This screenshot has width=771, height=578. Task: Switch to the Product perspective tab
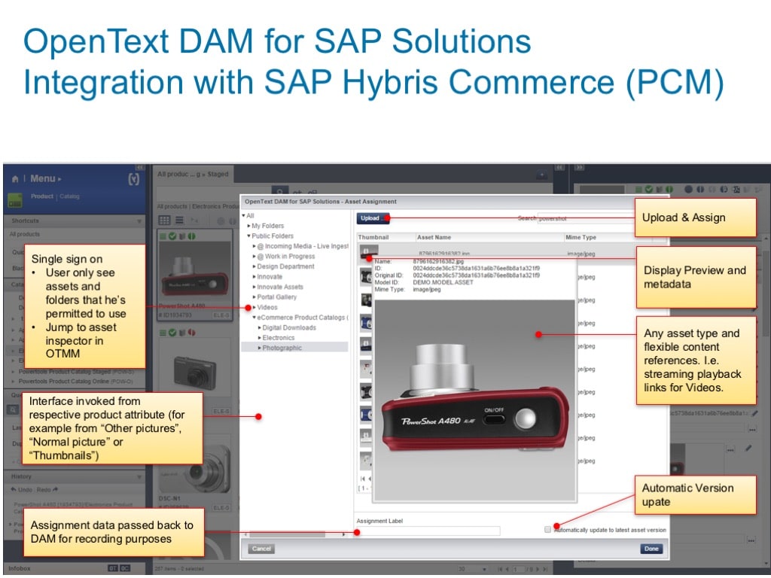click(42, 196)
